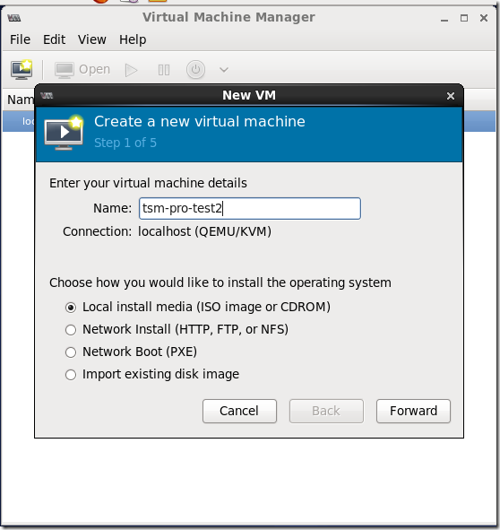The width and height of the screenshot is (500, 530).
Task: Click the Open console toolbar button
Action: [82, 70]
